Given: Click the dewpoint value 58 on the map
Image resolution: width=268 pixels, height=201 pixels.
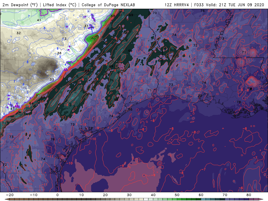Looking at the screenshot, I should coord(113,16).
